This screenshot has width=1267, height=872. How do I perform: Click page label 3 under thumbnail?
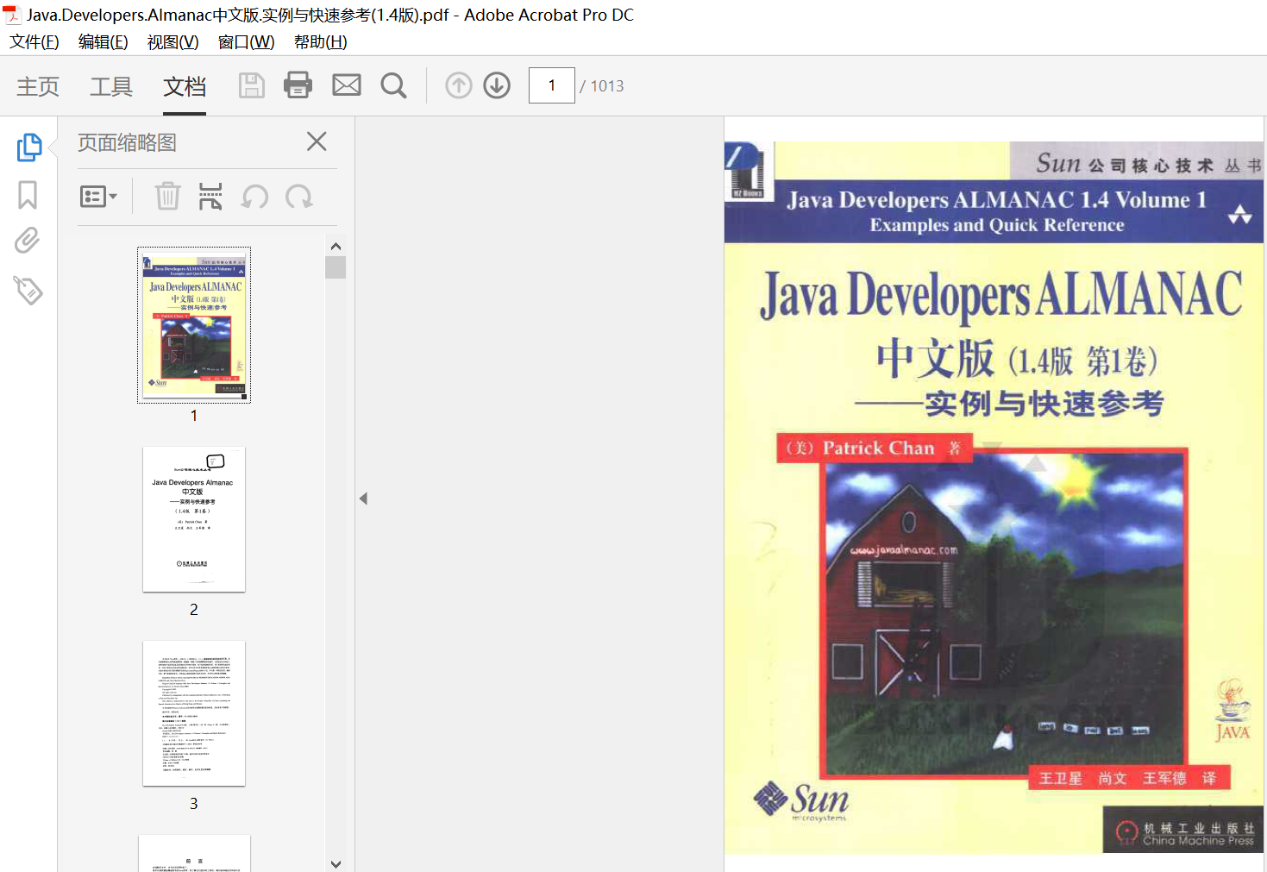pos(194,804)
